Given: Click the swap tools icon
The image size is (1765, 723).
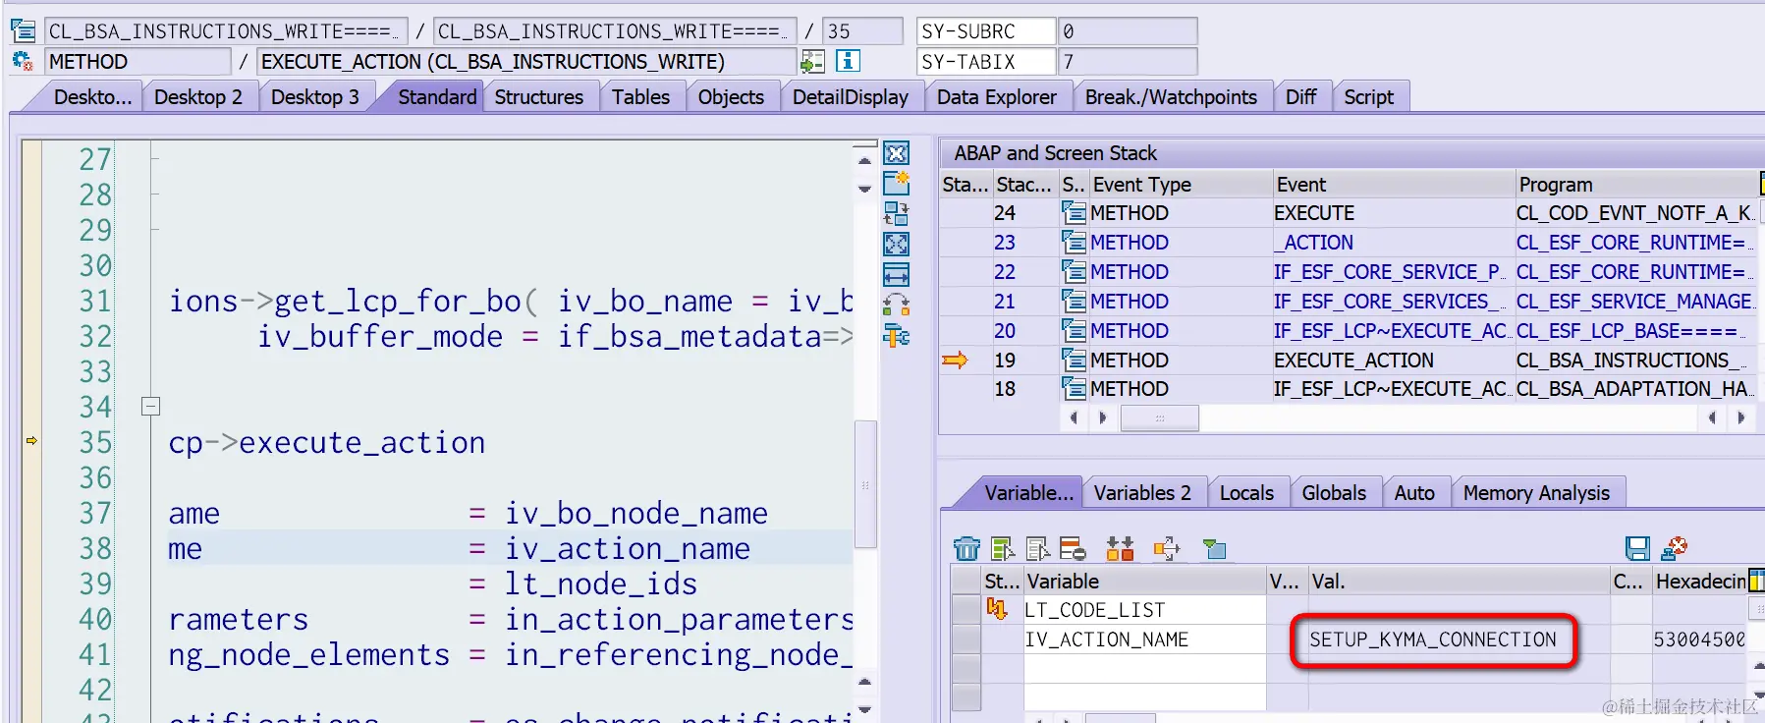Looking at the screenshot, I should (896, 213).
